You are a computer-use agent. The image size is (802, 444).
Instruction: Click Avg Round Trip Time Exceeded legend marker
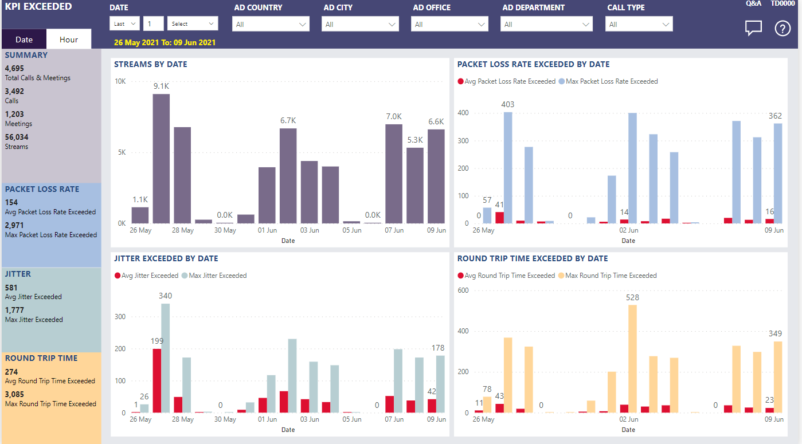(460, 276)
